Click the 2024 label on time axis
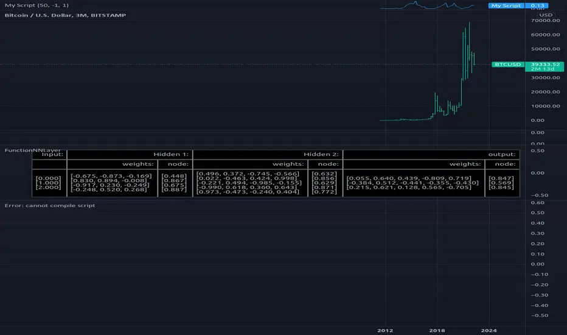This screenshot has width=567, height=335. (x=489, y=330)
